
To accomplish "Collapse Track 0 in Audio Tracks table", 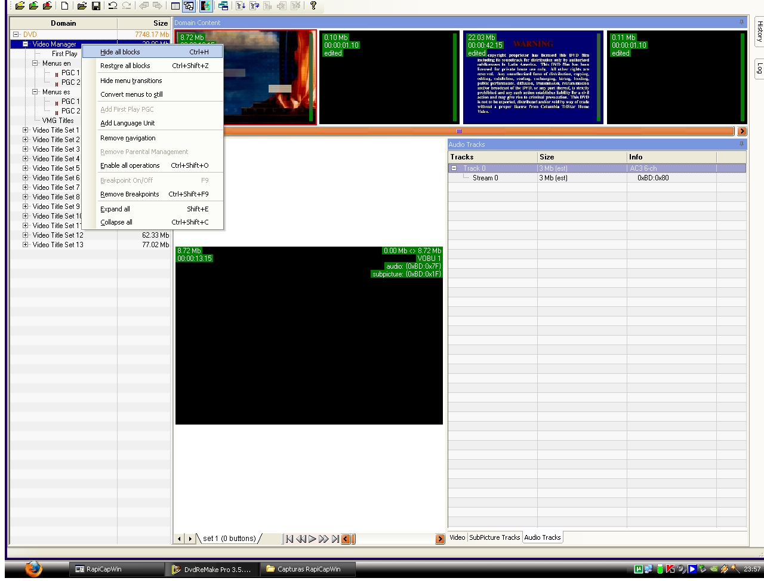I will click(454, 168).
